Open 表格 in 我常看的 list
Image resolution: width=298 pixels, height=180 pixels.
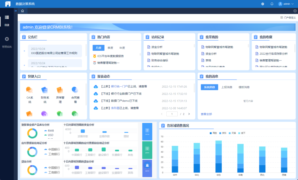[208, 60]
